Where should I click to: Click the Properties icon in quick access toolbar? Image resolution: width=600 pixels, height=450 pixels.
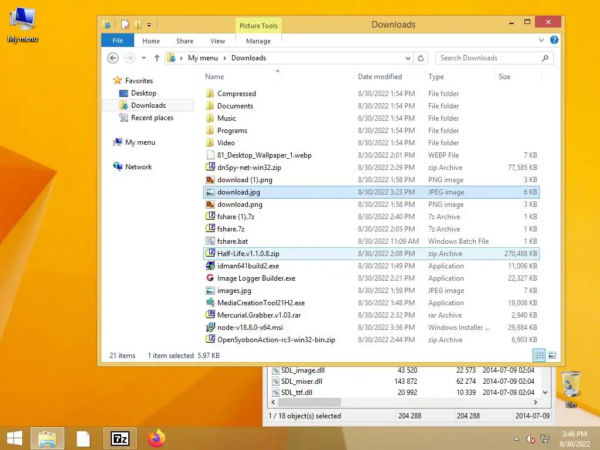125,25
